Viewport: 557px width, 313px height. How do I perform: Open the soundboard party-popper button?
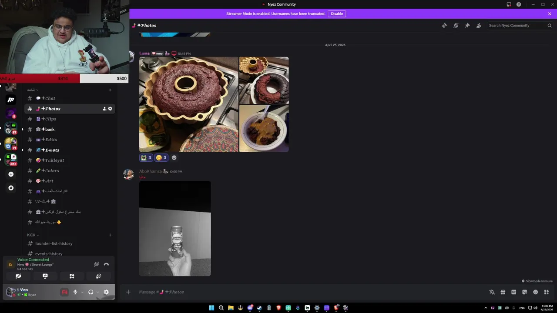point(99,276)
